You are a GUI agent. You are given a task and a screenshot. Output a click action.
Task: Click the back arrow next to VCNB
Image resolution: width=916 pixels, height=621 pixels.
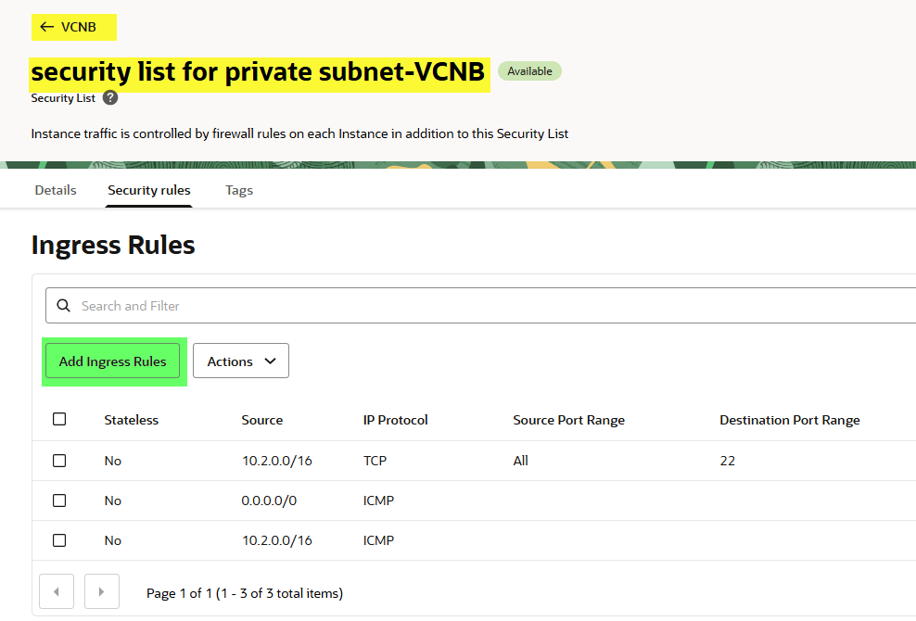[46, 27]
